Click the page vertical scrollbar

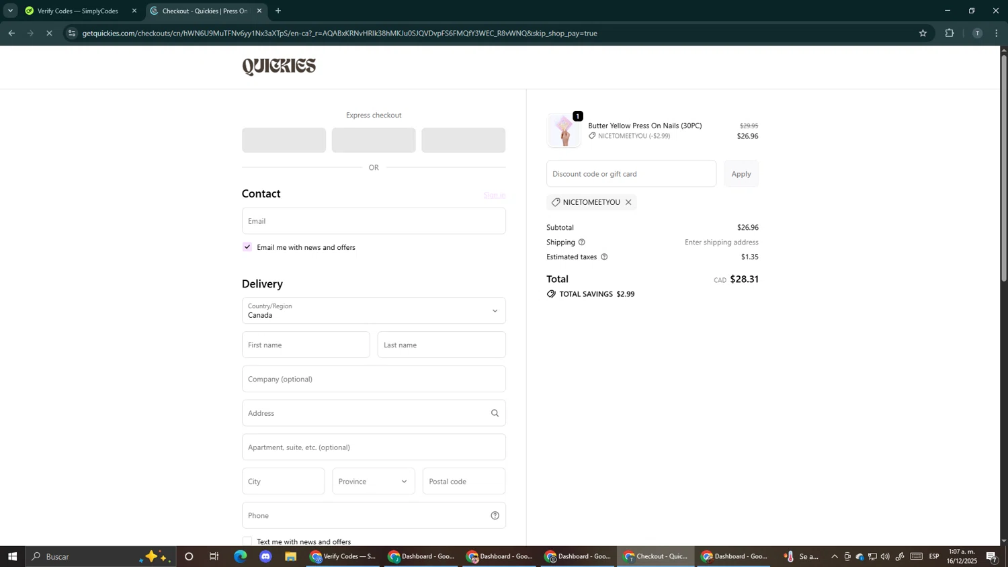[1004, 168]
